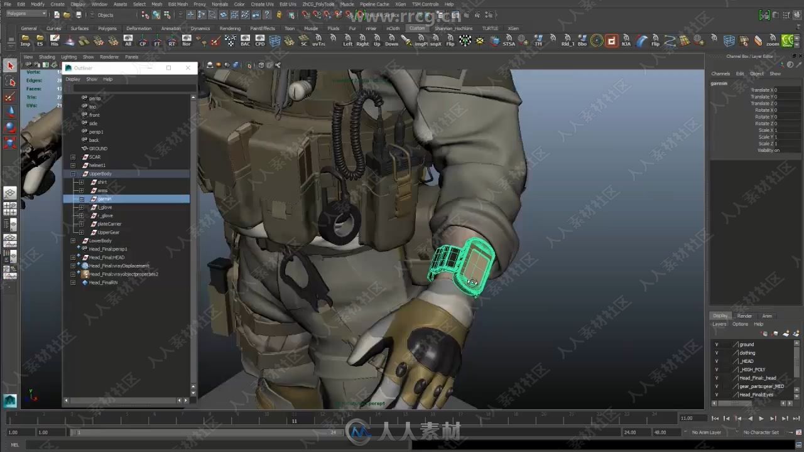Switch to the Rendering shelf tab
Screen dimensions: 804x452
230,28
